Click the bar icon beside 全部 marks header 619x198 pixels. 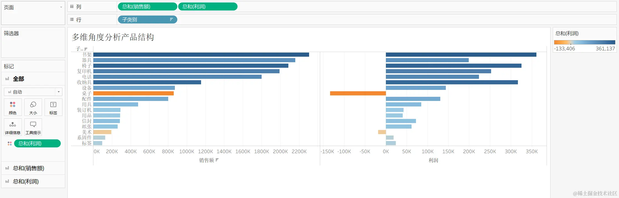(7, 79)
